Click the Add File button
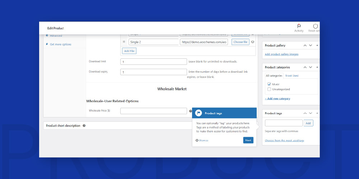Screen dimensions: 359x179 pyautogui.click(x=129, y=51)
